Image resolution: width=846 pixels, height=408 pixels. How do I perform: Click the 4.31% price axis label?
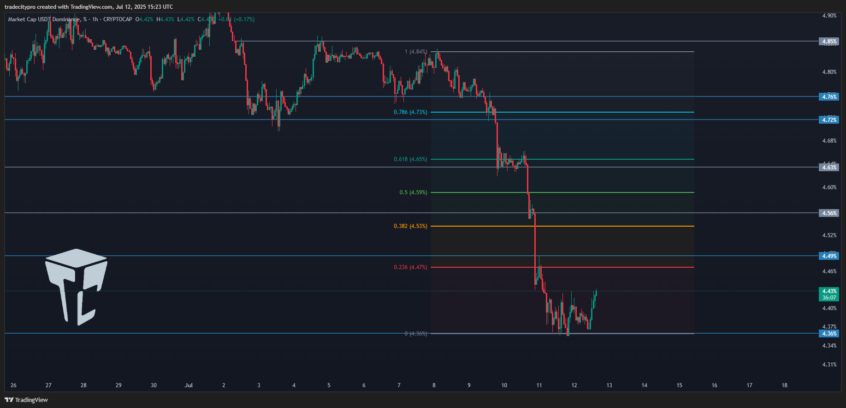tap(829, 365)
